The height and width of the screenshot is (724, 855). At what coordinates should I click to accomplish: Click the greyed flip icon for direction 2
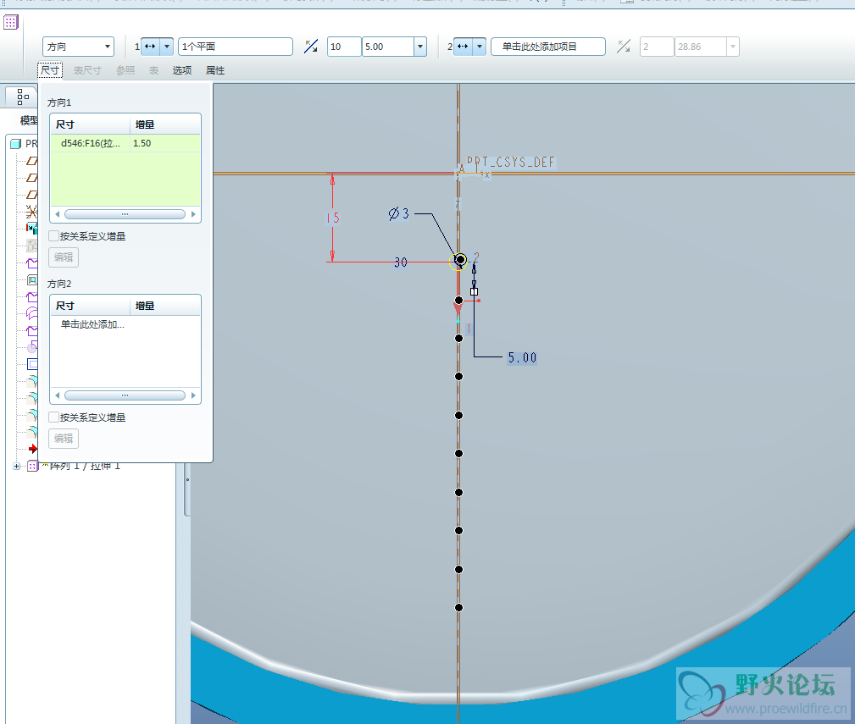coord(624,47)
